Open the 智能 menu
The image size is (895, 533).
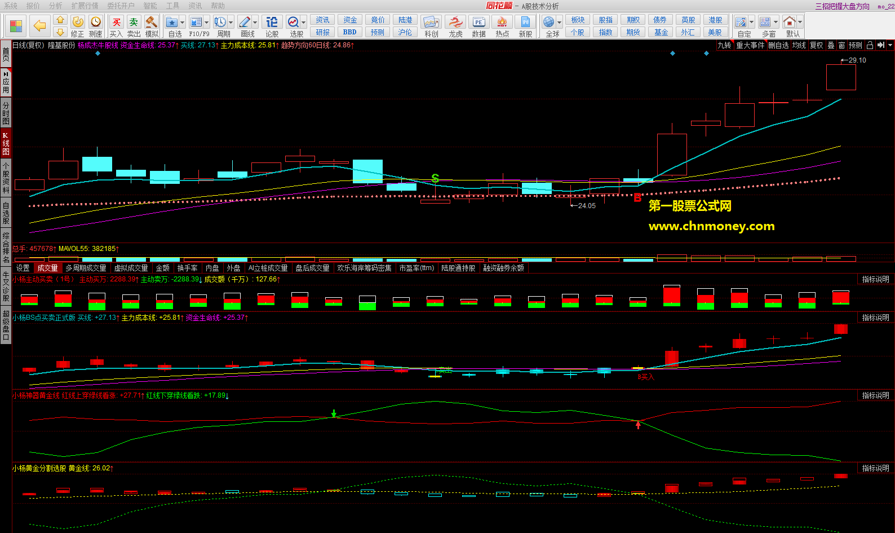coord(150,6)
